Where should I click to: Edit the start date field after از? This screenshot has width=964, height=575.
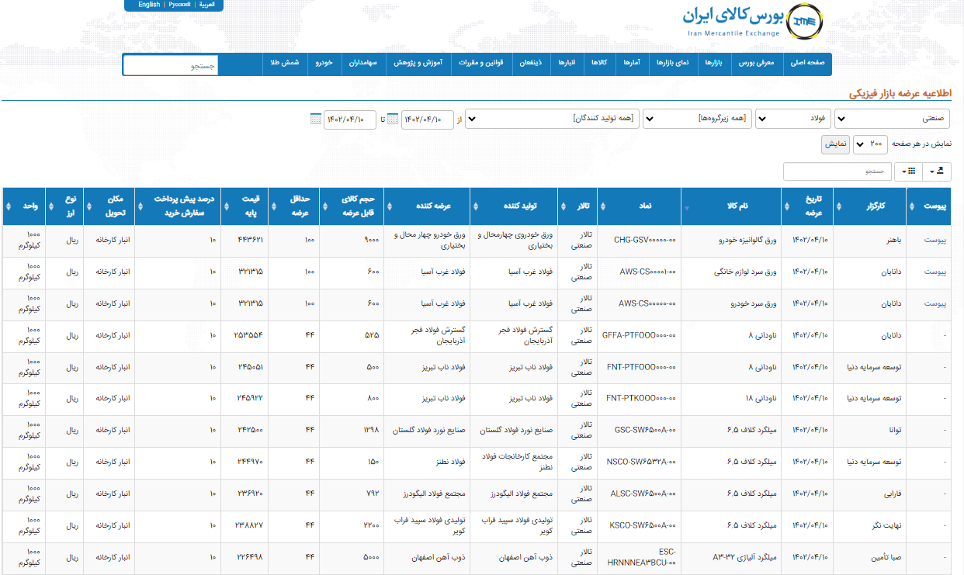coord(428,119)
